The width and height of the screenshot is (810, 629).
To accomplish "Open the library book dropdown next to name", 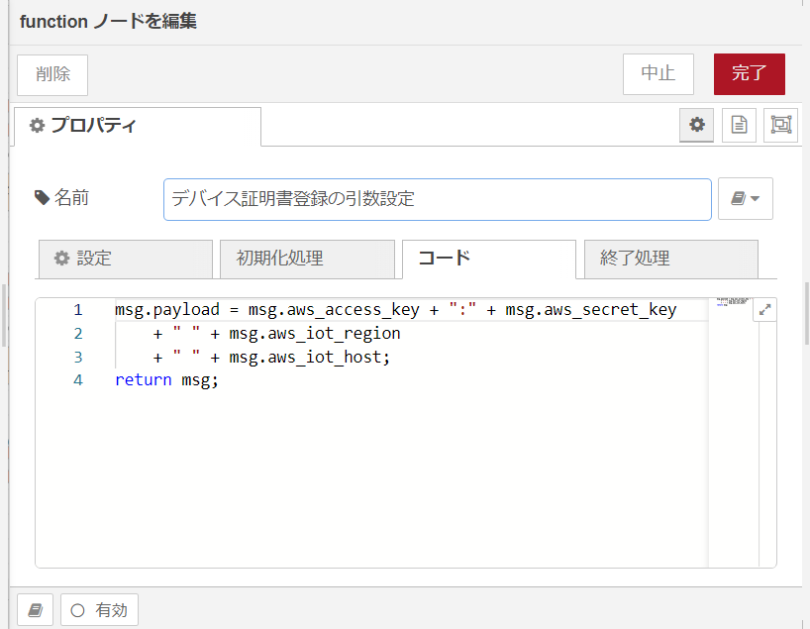I will click(x=746, y=198).
